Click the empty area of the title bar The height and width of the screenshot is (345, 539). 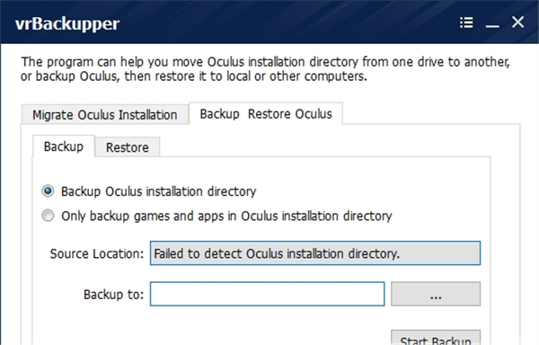tap(288, 22)
